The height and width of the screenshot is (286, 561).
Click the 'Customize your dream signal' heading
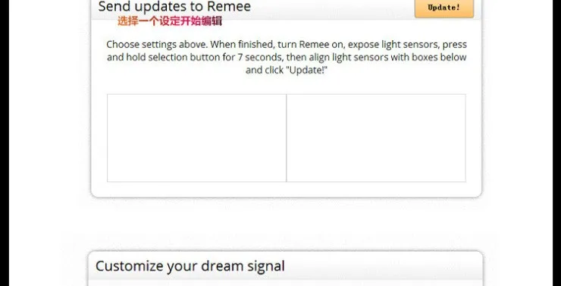click(x=190, y=266)
